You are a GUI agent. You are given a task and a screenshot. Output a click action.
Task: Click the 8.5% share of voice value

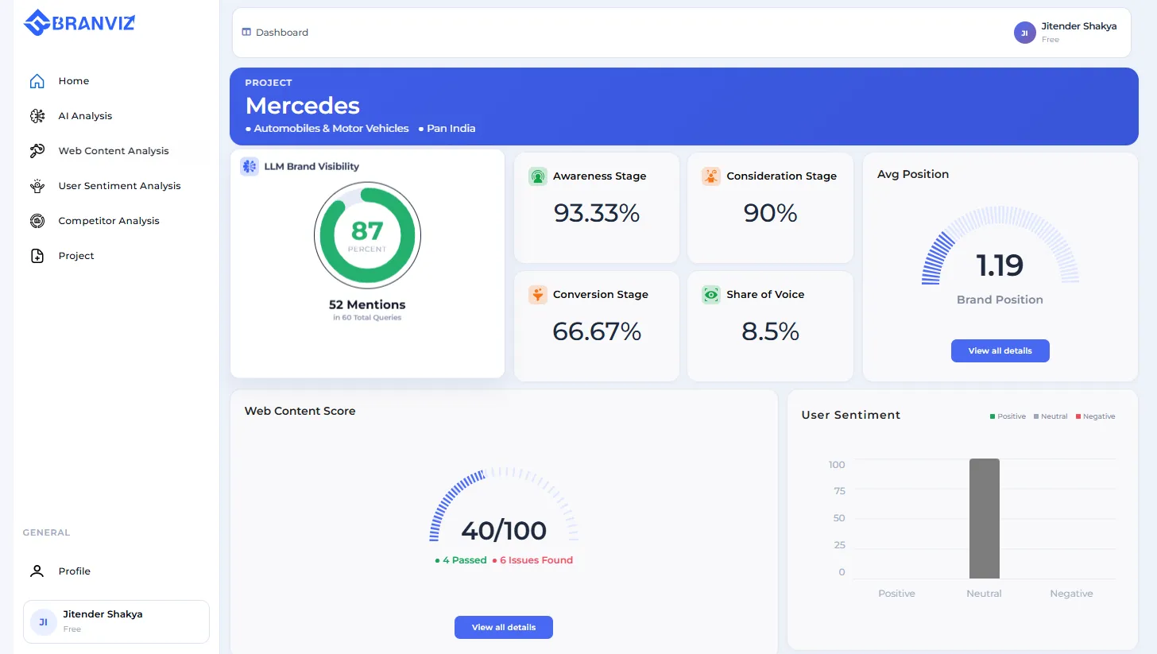770,331
